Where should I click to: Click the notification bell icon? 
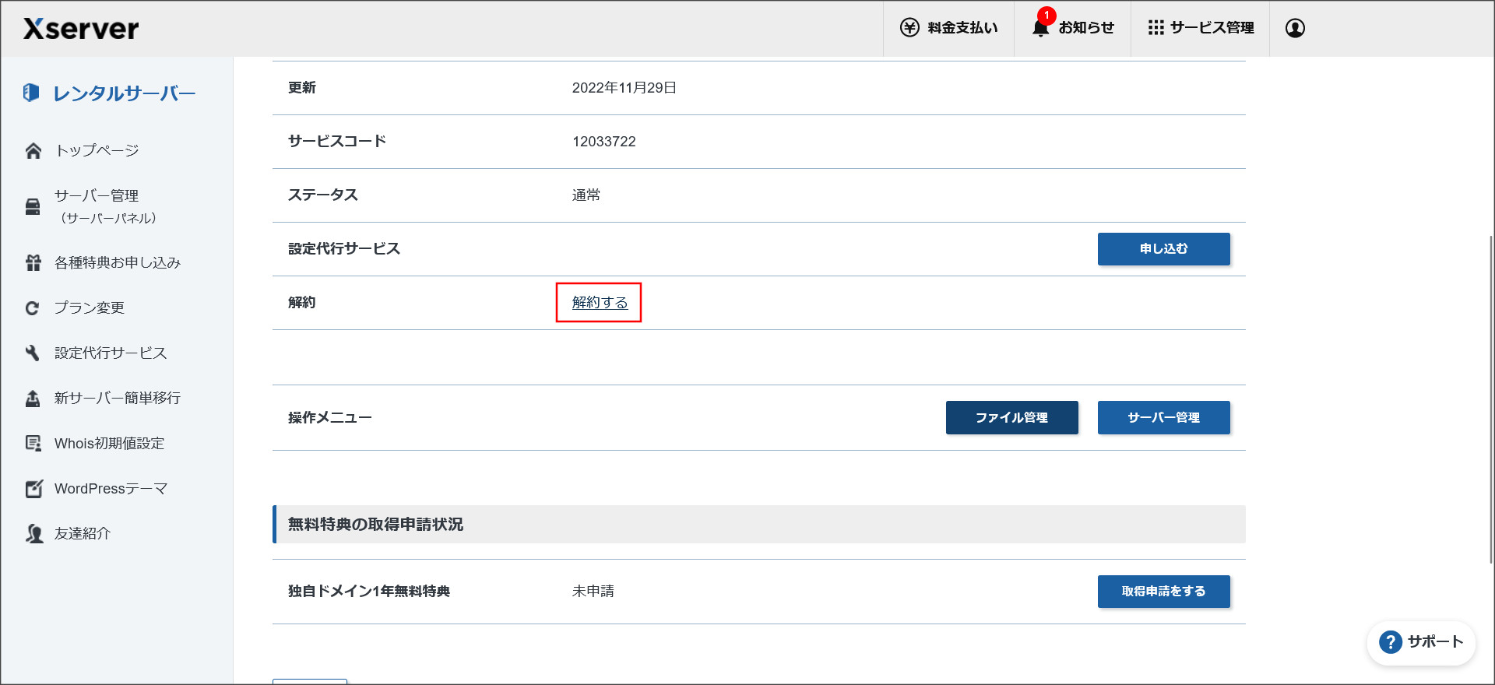point(1040,28)
